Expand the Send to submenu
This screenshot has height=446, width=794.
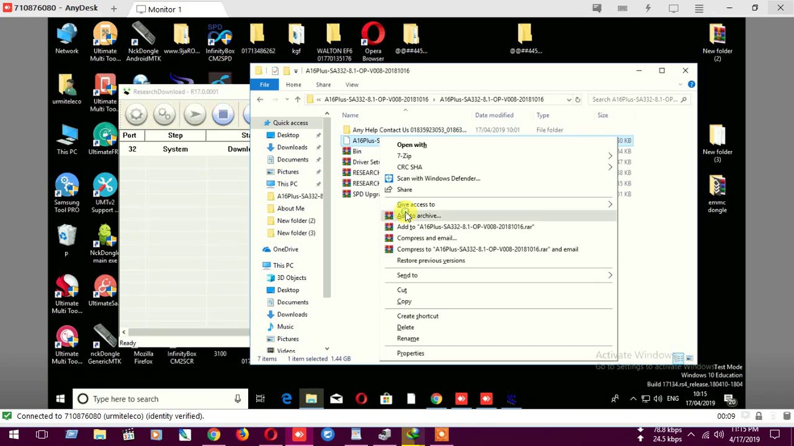tap(497, 275)
